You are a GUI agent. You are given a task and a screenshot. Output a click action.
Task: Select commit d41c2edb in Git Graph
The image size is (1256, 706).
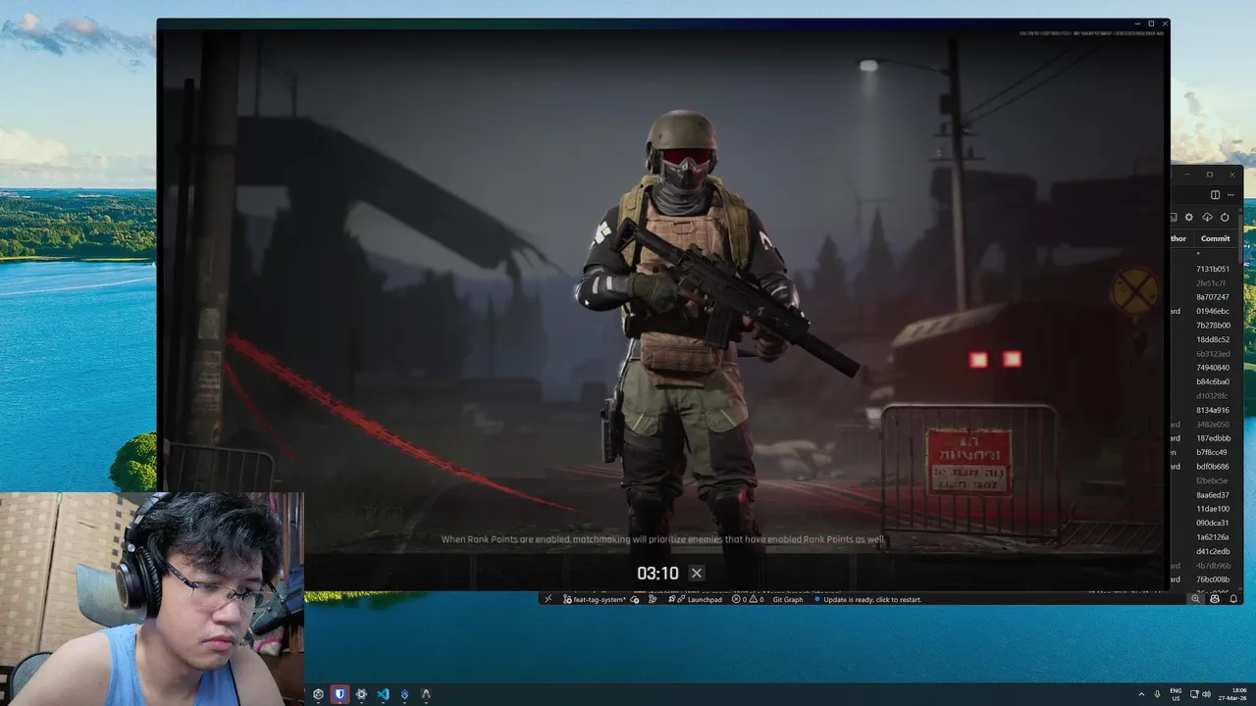[1213, 551]
